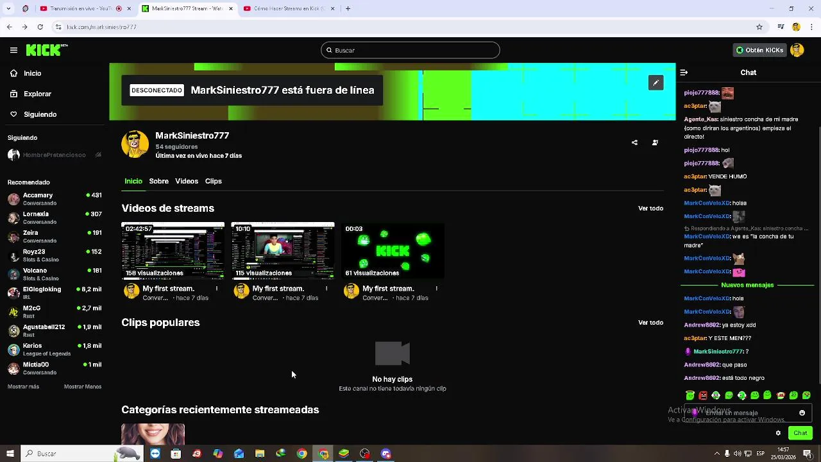Open recommended channel ElGlogloking
This screenshot has width=821, height=462.
tap(55, 293)
